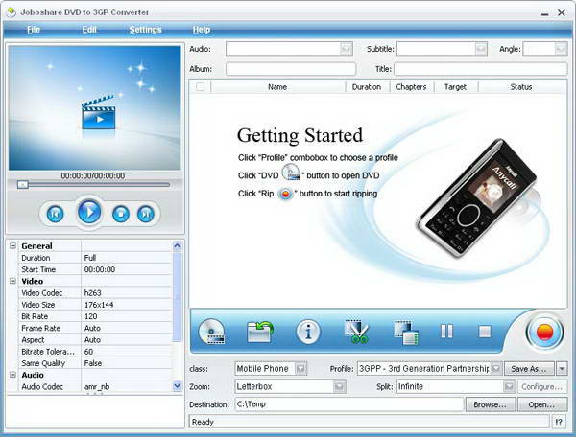Start ripping with the red Rip button
The height and width of the screenshot is (437, 576).
[544, 333]
